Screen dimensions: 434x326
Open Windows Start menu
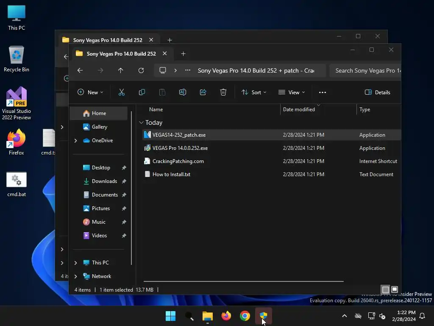(170, 316)
